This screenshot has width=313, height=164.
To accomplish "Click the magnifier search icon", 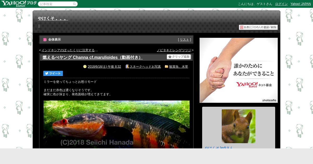I will click(x=75, y=4).
